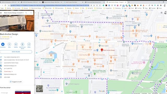Click the Natural Grocers map marker
Screen dimensions: 167x94
click(x=132, y=44)
